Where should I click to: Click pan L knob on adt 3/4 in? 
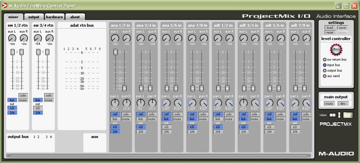(243, 103)
